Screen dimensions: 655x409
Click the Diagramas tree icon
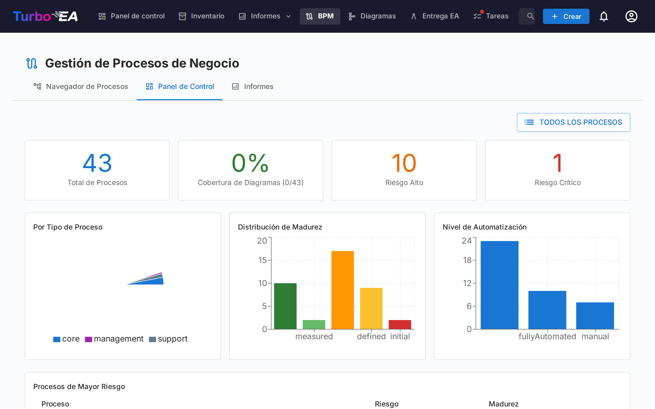[x=352, y=16]
